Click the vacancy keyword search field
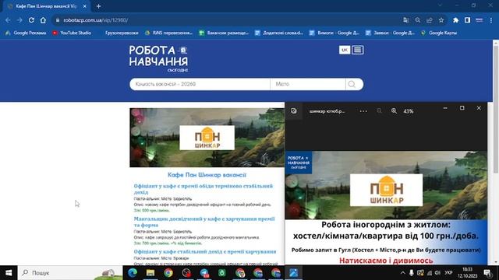This screenshot has width=499, height=280. [x=200, y=84]
